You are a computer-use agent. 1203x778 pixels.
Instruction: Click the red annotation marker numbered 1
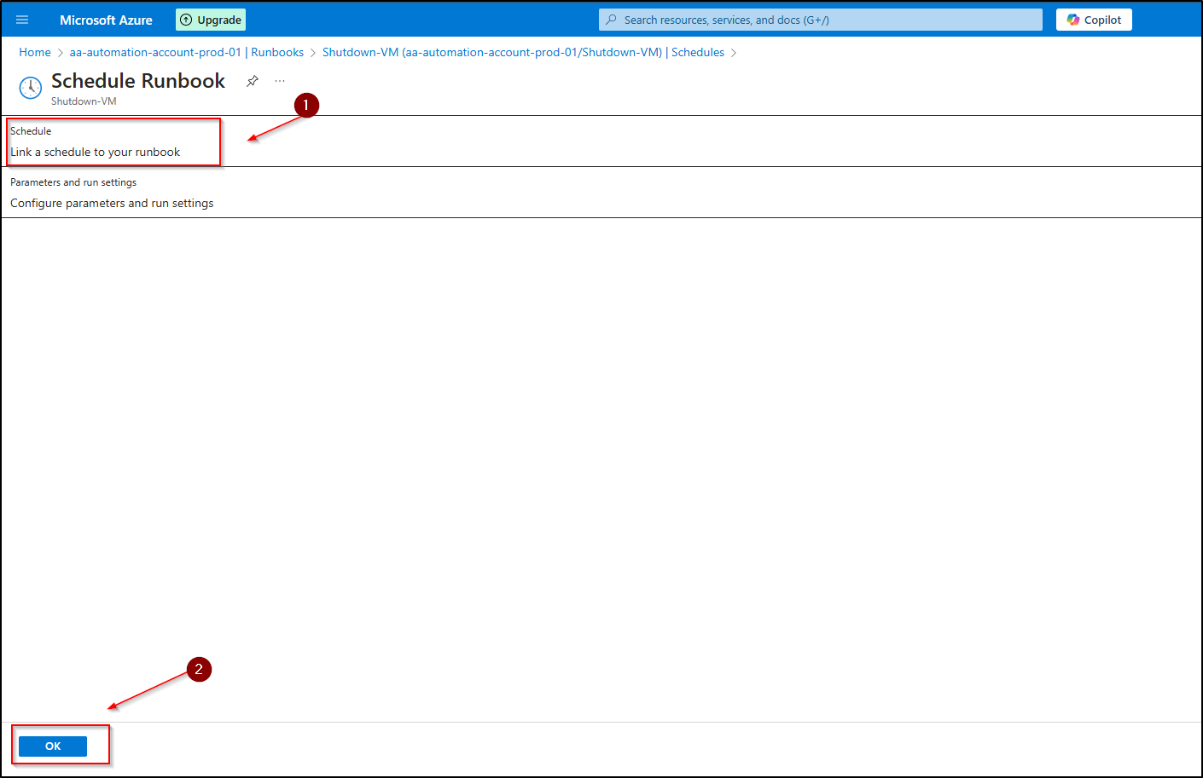pos(306,106)
